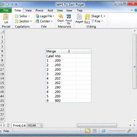137x137 pixels.
Task: Click the Deat icon in Mecorvts group
Action: [x=60, y=16]
